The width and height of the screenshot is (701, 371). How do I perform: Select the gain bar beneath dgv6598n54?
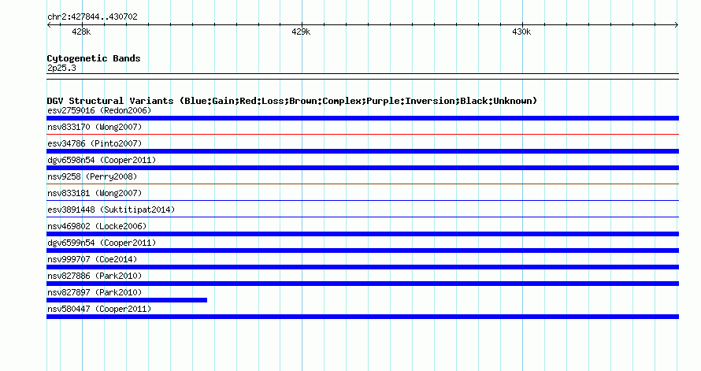click(x=362, y=168)
